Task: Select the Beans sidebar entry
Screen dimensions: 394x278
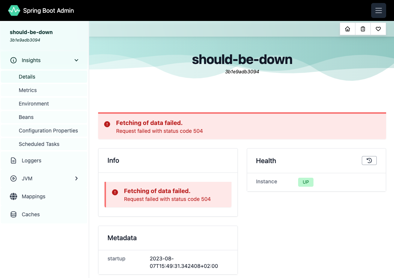Action: [x=26, y=117]
